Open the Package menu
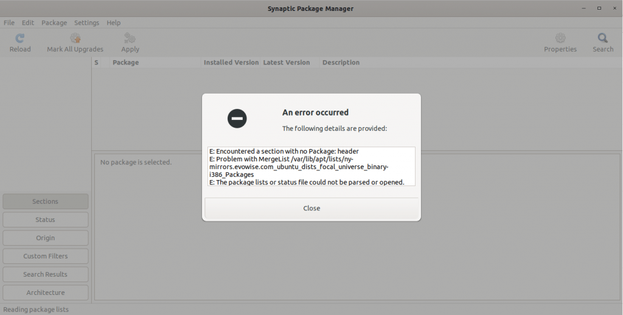The height and width of the screenshot is (315, 623). pyautogui.click(x=54, y=22)
